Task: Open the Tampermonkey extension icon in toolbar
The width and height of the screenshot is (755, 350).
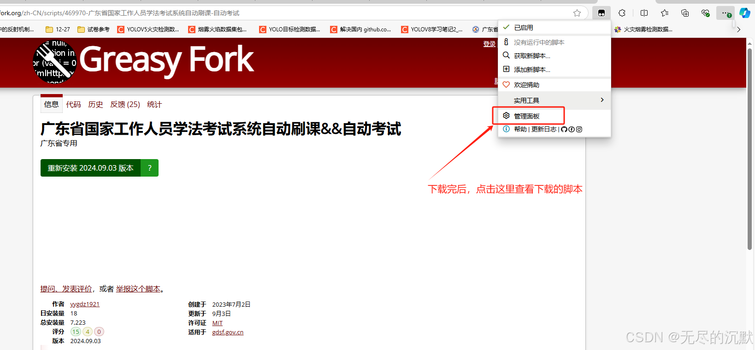Action: 602,13
